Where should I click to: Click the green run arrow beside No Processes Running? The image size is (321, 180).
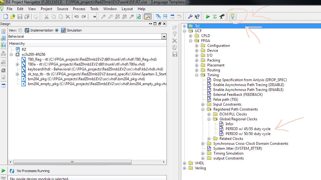click(x=3, y=171)
